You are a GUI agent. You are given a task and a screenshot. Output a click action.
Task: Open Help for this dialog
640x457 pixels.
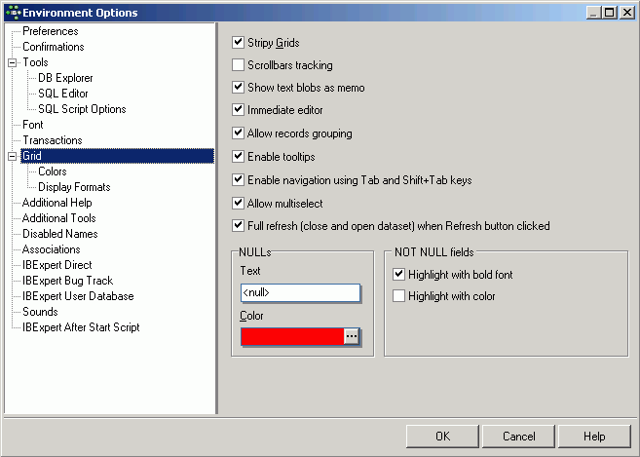tap(594, 437)
